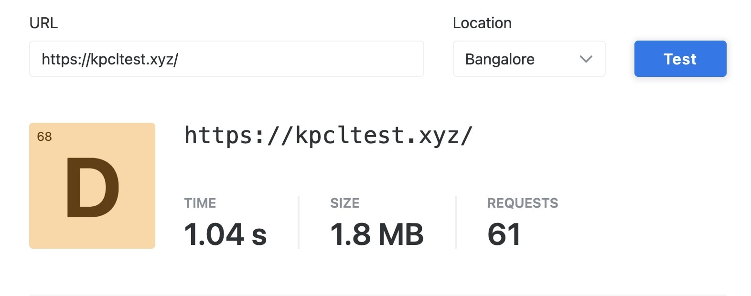This screenshot has height=296, width=751.
Task: Click the divider between SIZE and REQUESTS
Action: (x=456, y=222)
